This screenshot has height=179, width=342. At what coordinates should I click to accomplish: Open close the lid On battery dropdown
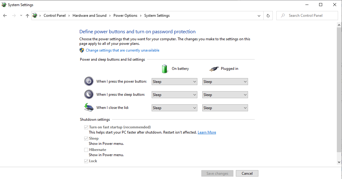click(x=175, y=108)
